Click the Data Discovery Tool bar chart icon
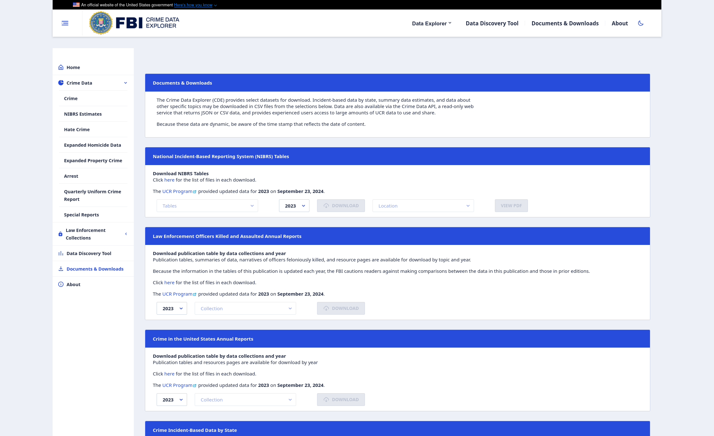The width and height of the screenshot is (714, 436). tap(61, 253)
